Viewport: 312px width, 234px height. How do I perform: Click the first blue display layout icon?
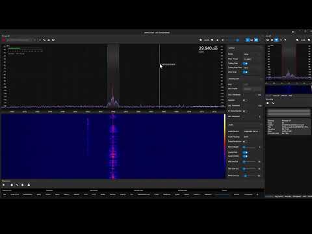click(x=248, y=40)
